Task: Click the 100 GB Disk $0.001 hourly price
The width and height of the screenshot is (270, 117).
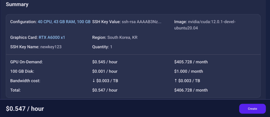Action: pos(105,71)
